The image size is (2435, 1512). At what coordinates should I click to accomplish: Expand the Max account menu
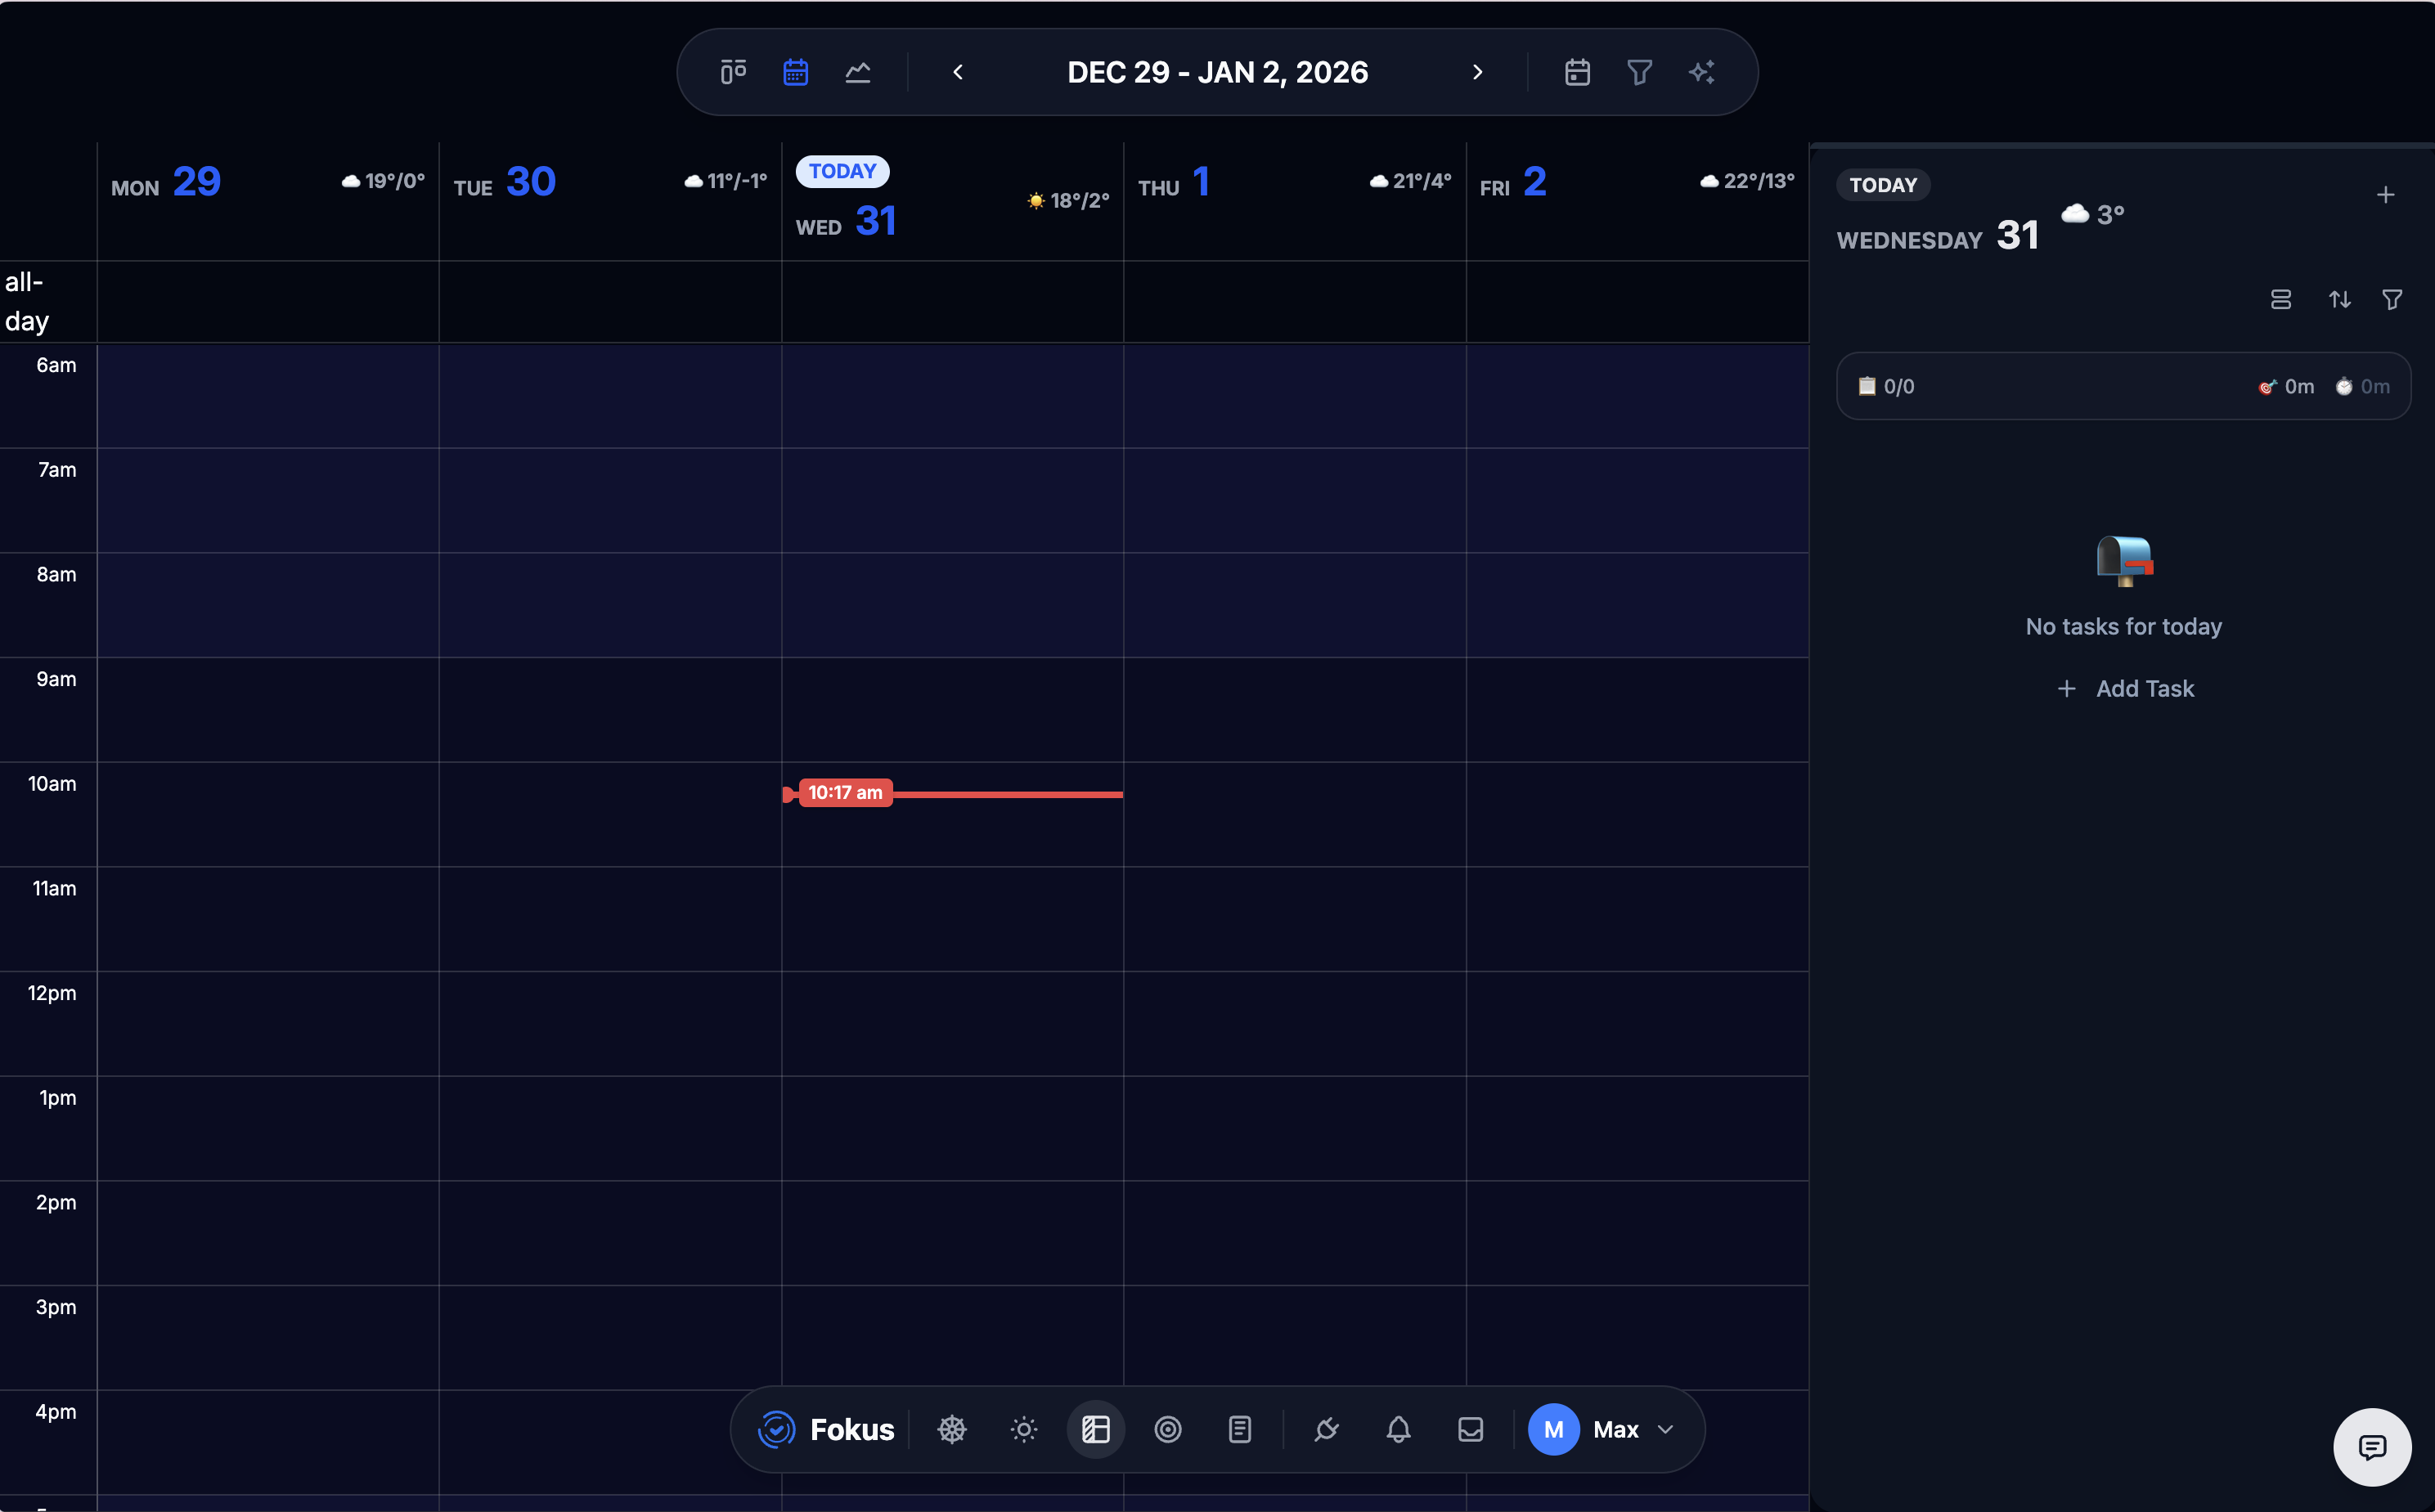click(1605, 1429)
